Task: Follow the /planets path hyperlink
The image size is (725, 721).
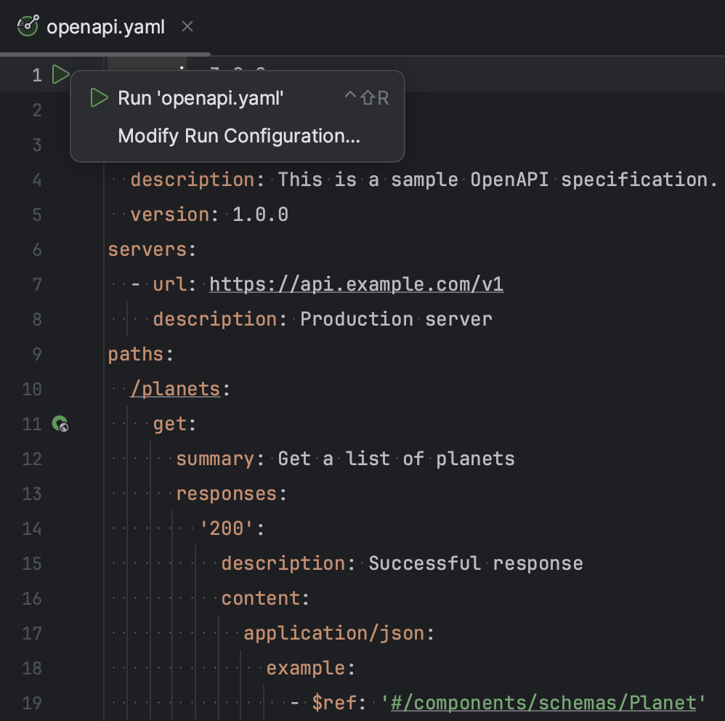Action: [175, 389]
